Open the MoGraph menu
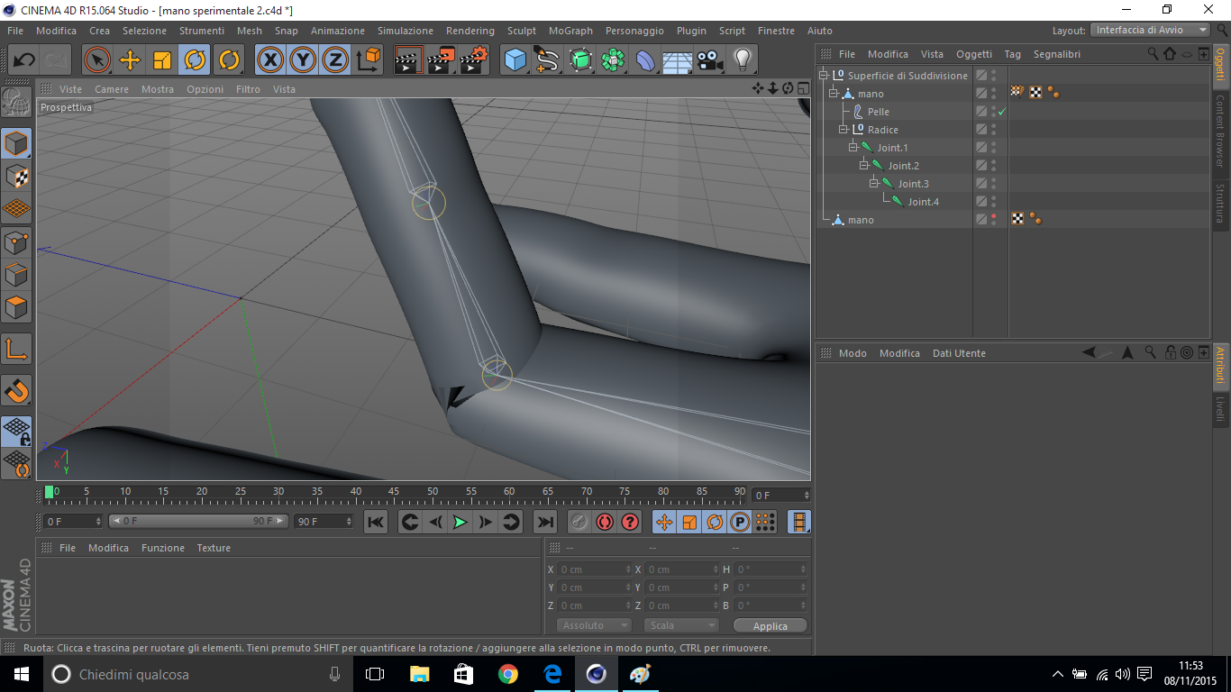The height and width of the screenshot is (692, 1231). point(570,31)
